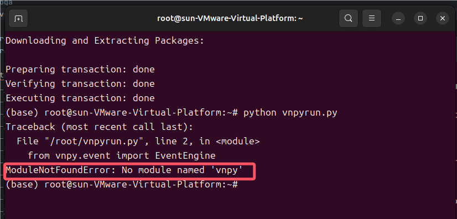The width and height of the screenshot is (457, 219).
Task: Click the quoted 'vnpy' module name
Action: pos(226,170)
